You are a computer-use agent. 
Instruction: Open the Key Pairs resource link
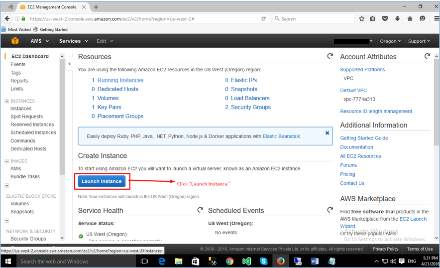(109, 107)
